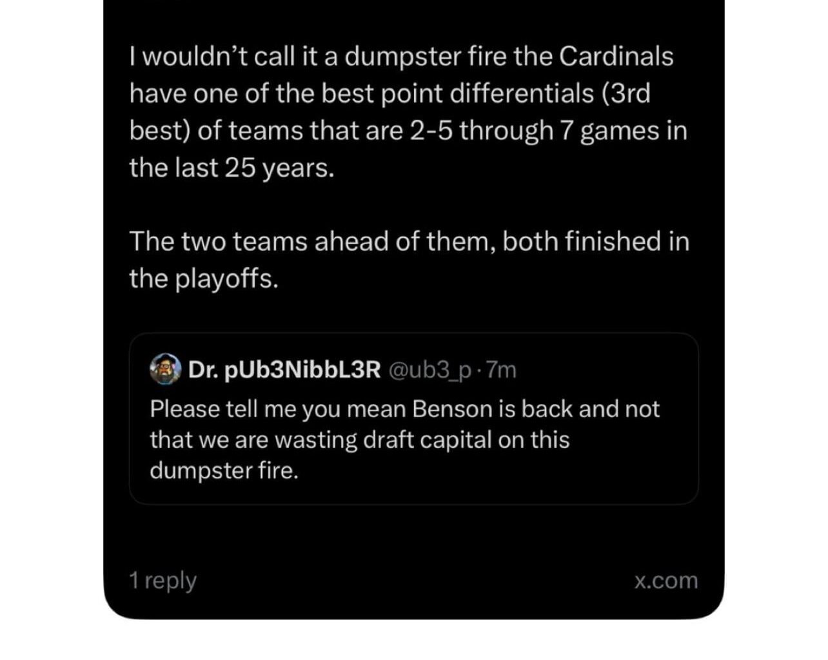The height and width of the screenshot is (660, 828).
Task: Open the x.com source link
Action: [x=665, y=580]
